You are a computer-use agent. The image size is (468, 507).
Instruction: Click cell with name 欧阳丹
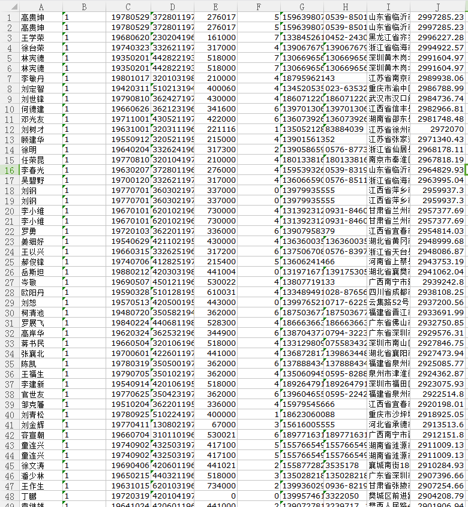tap(41, 292)
